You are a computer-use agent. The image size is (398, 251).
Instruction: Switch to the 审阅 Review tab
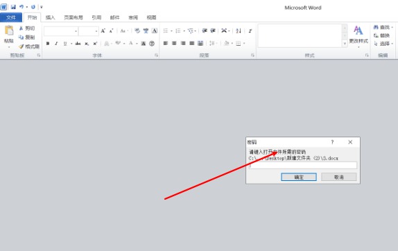pyautogui.click(x=133, y=17)
